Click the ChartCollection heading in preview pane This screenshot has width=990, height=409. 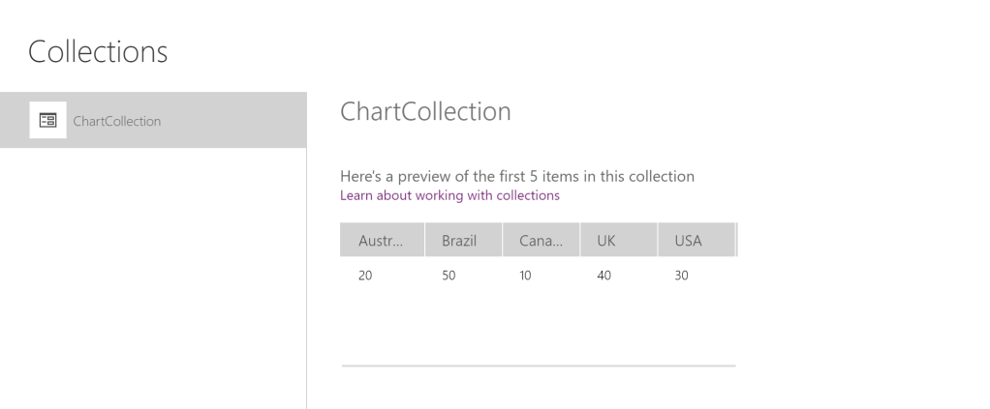click(425, 111)
